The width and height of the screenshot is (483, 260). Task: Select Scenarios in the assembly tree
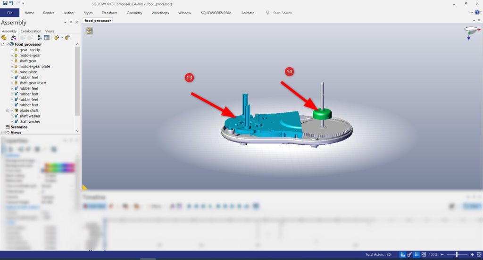coord(19,127)
